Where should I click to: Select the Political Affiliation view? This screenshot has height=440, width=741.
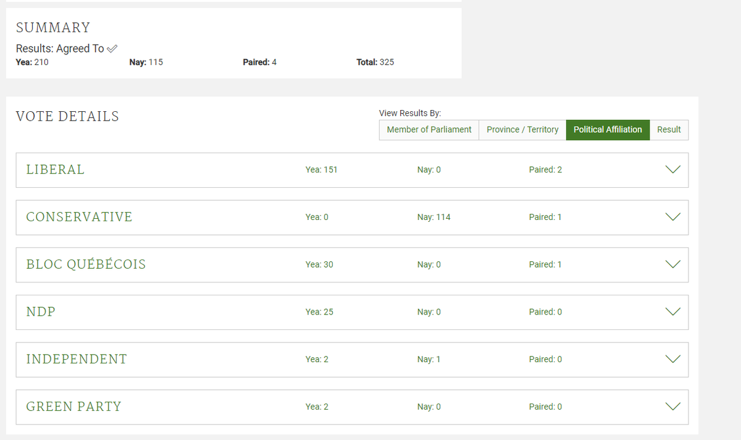click(608, 130)
